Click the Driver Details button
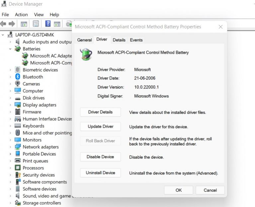The height and width of the screenshot is (207, 255). 100,112
